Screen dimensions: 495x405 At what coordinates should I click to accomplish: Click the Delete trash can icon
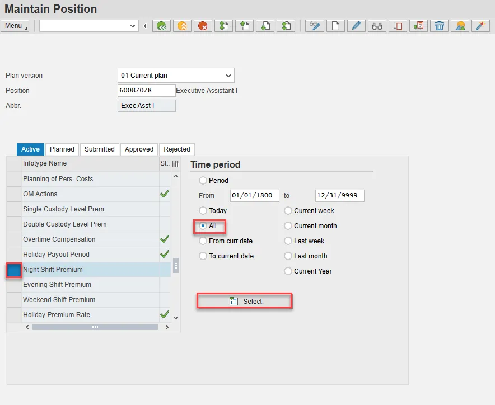pyautogui.click(x=440, y=26)
